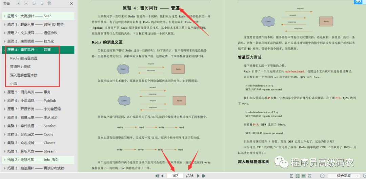366x179 pixels.
Task: Open bookmark 原理 8: 有备无患 —— 主从同步
Action: coord(32,117)
